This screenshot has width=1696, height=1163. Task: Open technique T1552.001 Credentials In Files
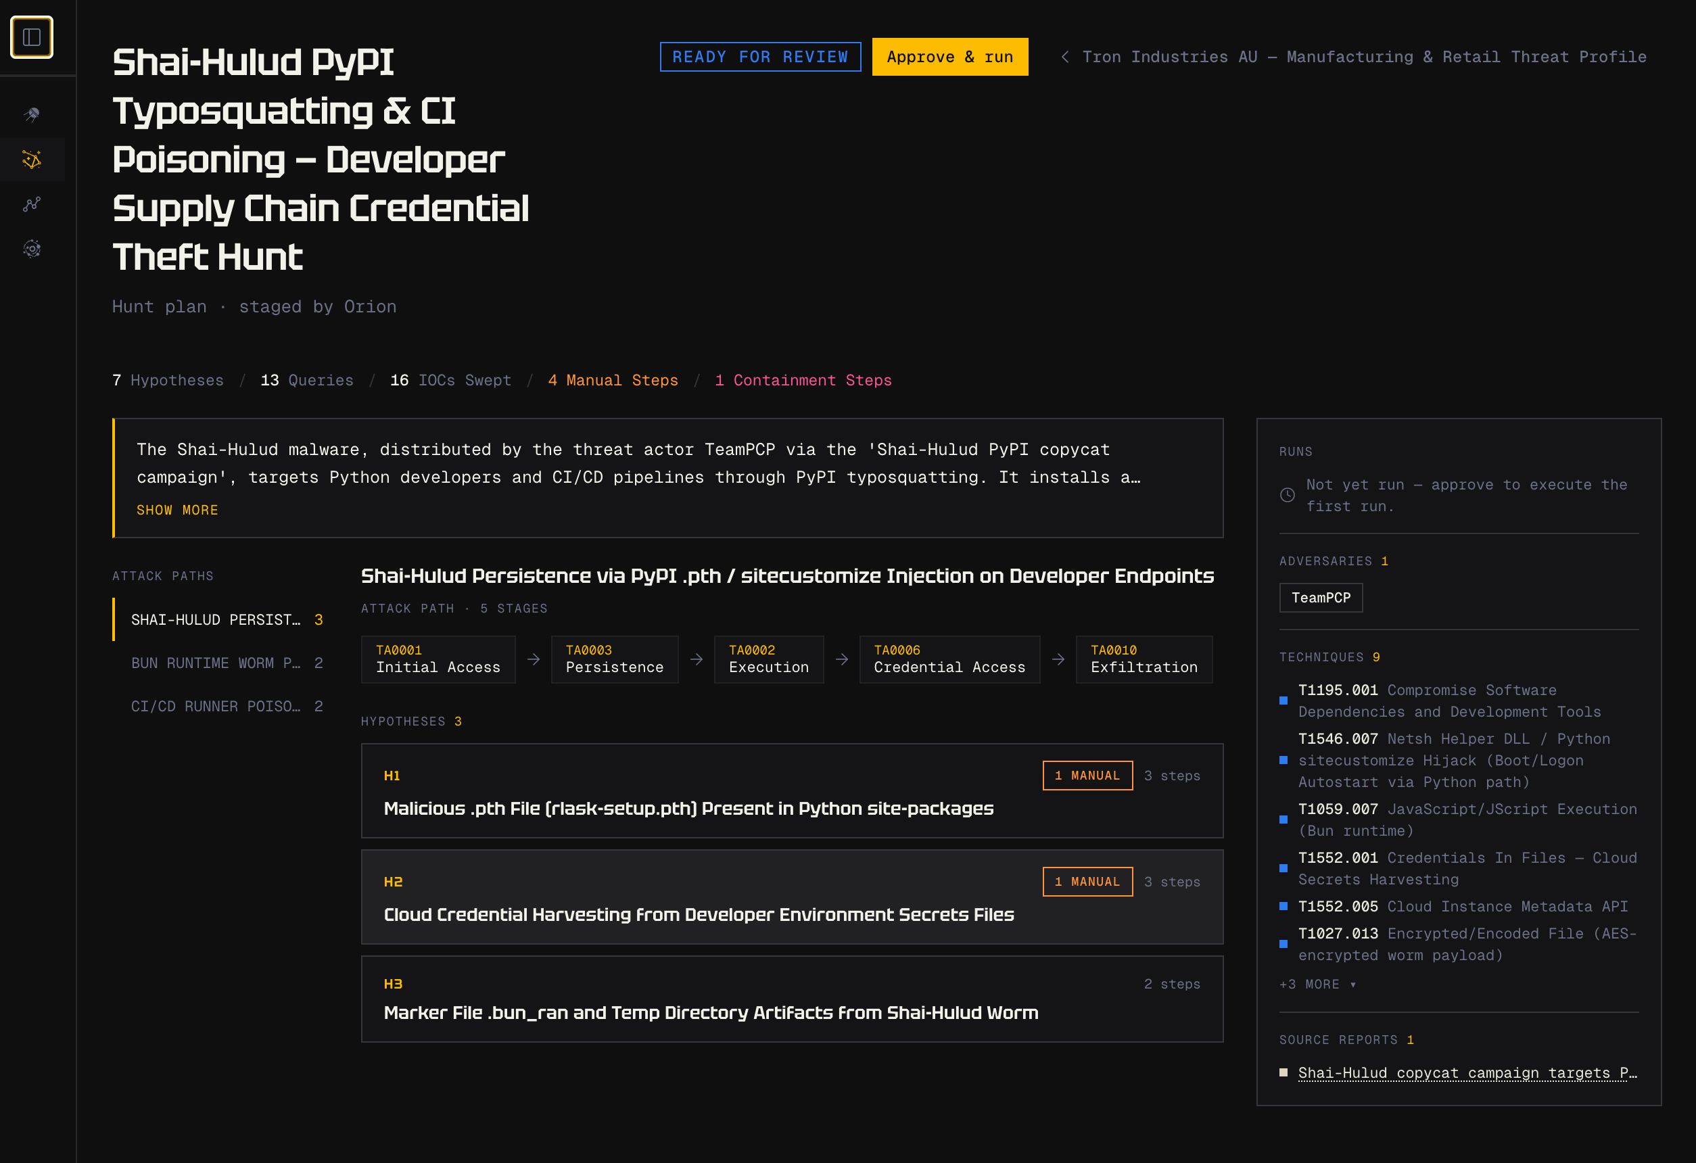point(1459,868)
